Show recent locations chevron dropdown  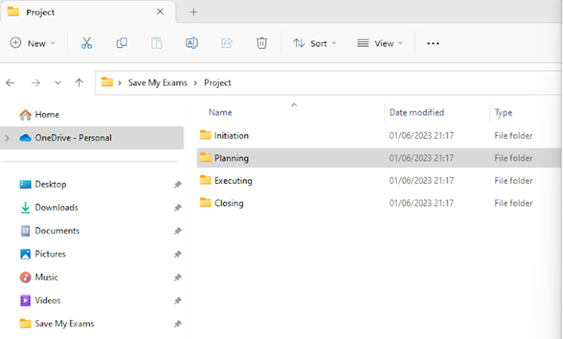tap(57, 83)
